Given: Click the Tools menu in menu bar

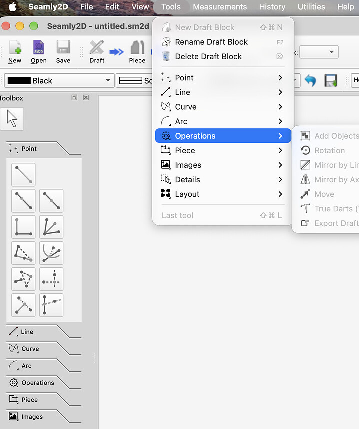Looking at the screenshot, I should (171, 7).
